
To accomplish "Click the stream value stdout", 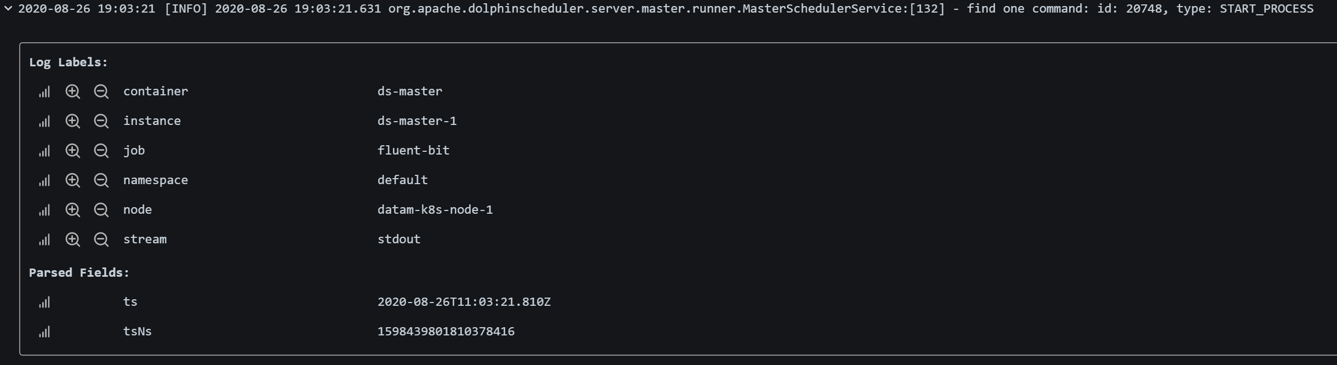I will coord(398,239).
